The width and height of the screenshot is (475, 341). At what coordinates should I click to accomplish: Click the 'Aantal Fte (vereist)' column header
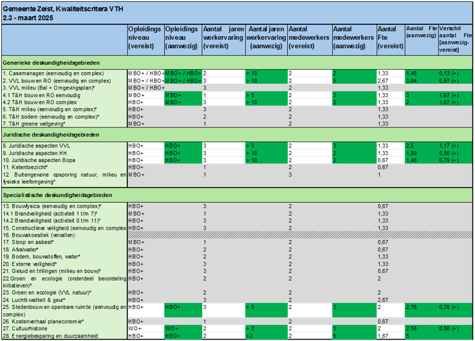point(390,38)
